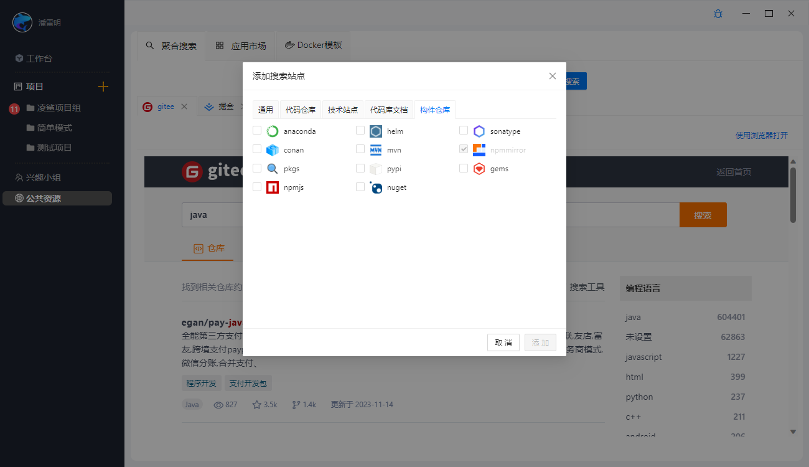Click the pkgs magnifier icon
Viewport: 809px width, 467px height.
point(273,169)
